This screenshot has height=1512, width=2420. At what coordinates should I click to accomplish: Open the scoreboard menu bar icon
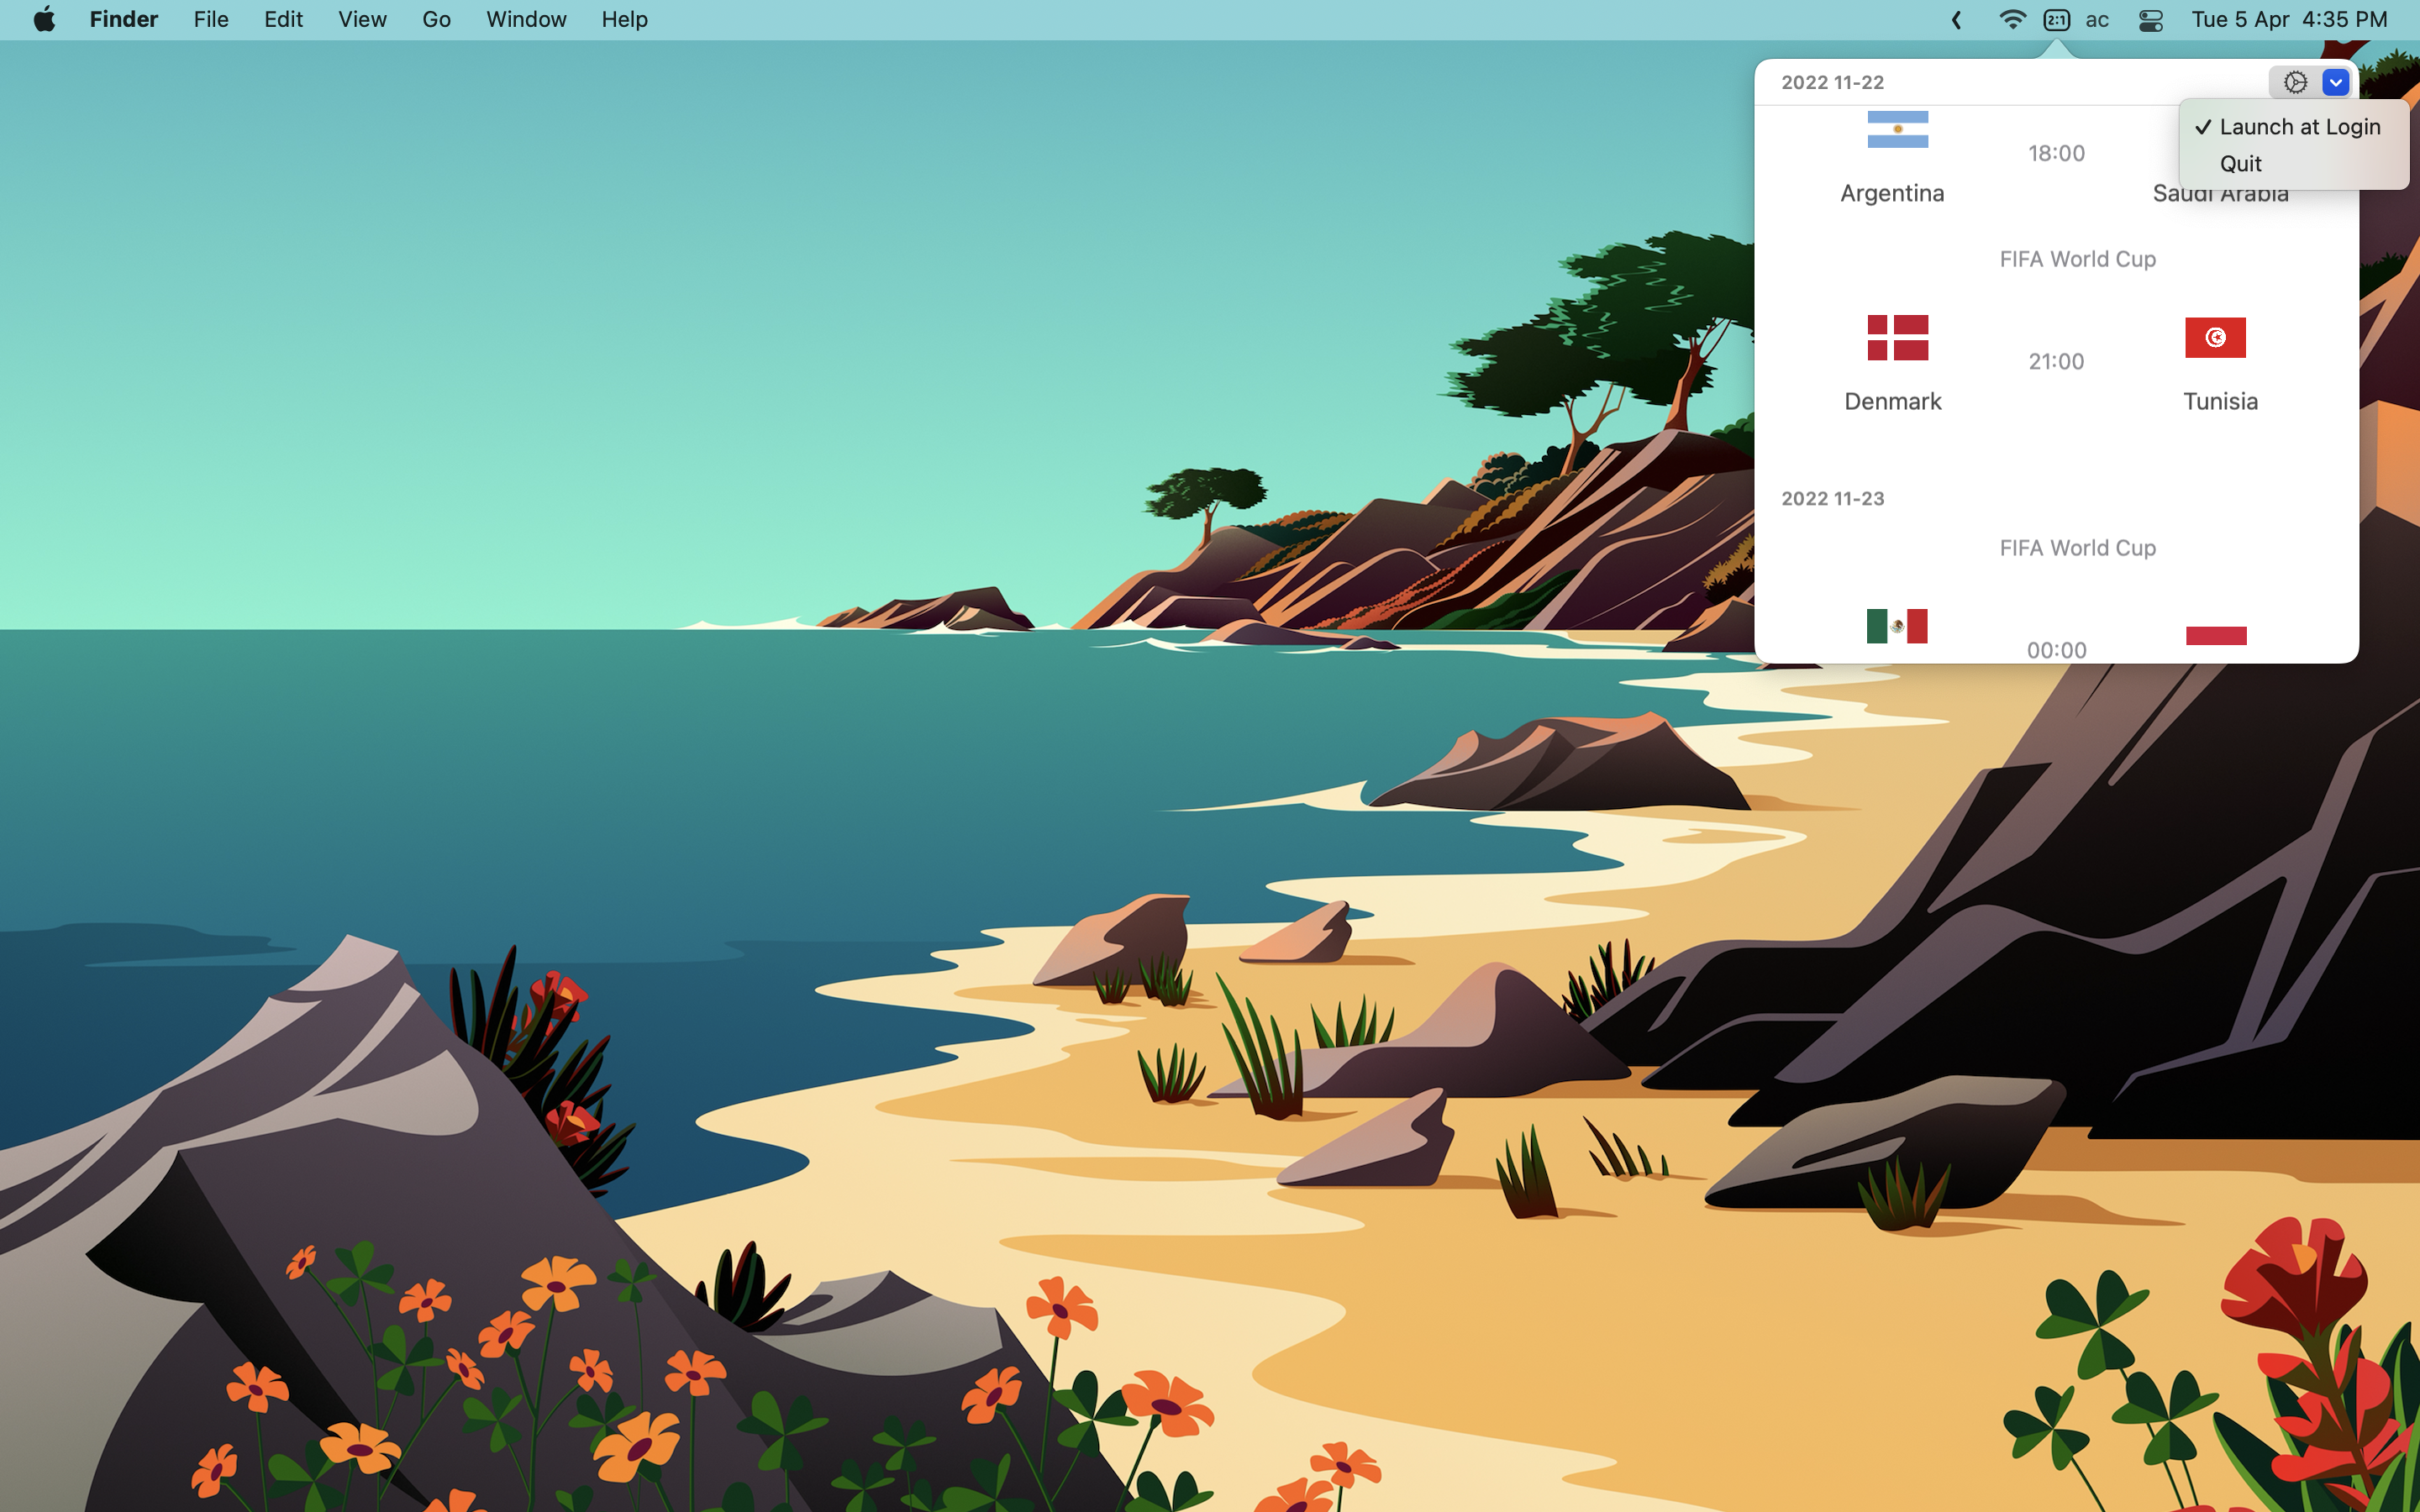click(x=2057, y=20)
